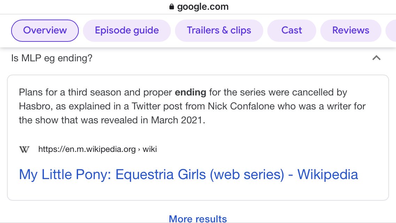Select the Overview tab
This screenshot has width=396, height=223.
pyautogui.click(x=45, y=31)
